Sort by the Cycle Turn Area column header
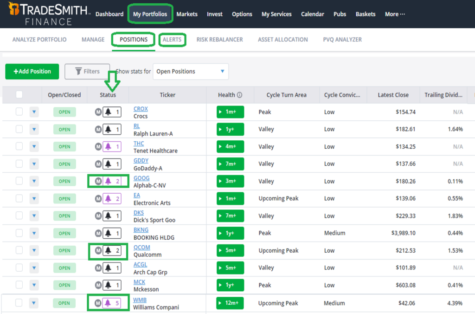The image size is (475, 314). pyautogui.click(x=287, y=95)
